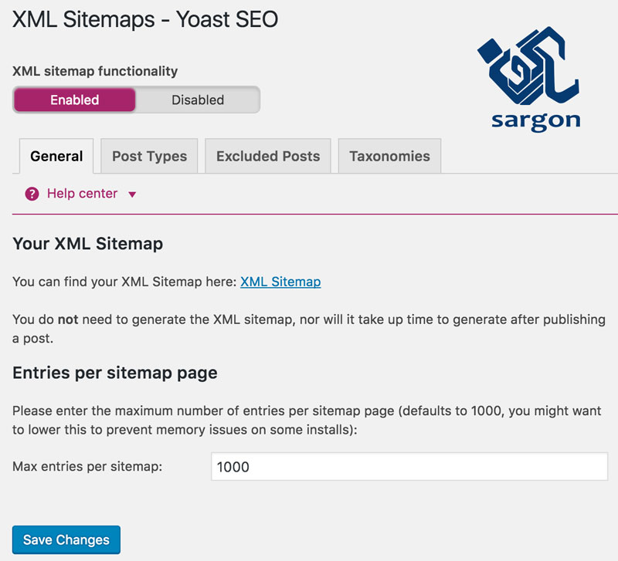This screenshot has width=618, height=561.
Task: Click the sargon logo image
Action: click(528, 79)
